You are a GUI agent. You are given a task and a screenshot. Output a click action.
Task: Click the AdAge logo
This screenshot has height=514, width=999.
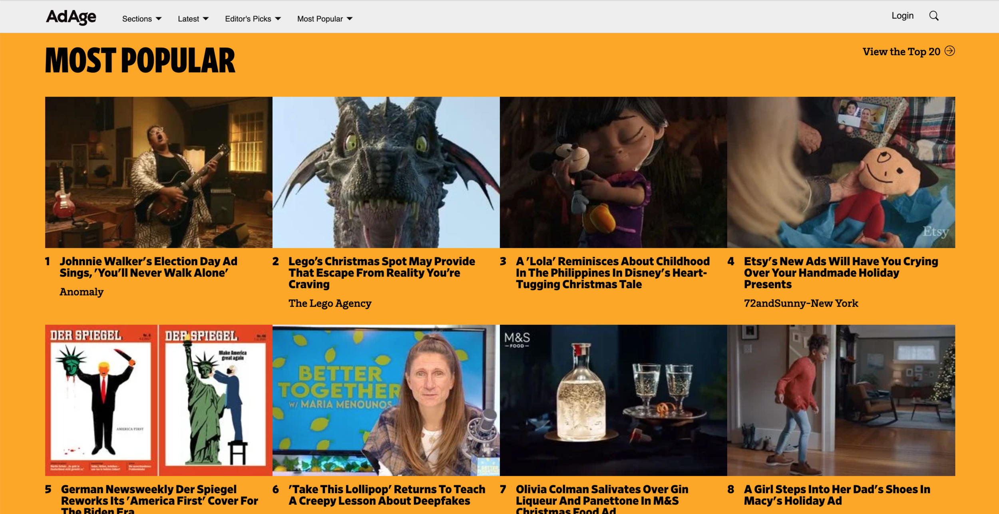71,17
